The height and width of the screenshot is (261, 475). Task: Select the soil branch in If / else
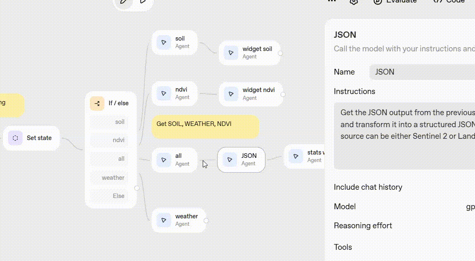(x=109, y=122)
